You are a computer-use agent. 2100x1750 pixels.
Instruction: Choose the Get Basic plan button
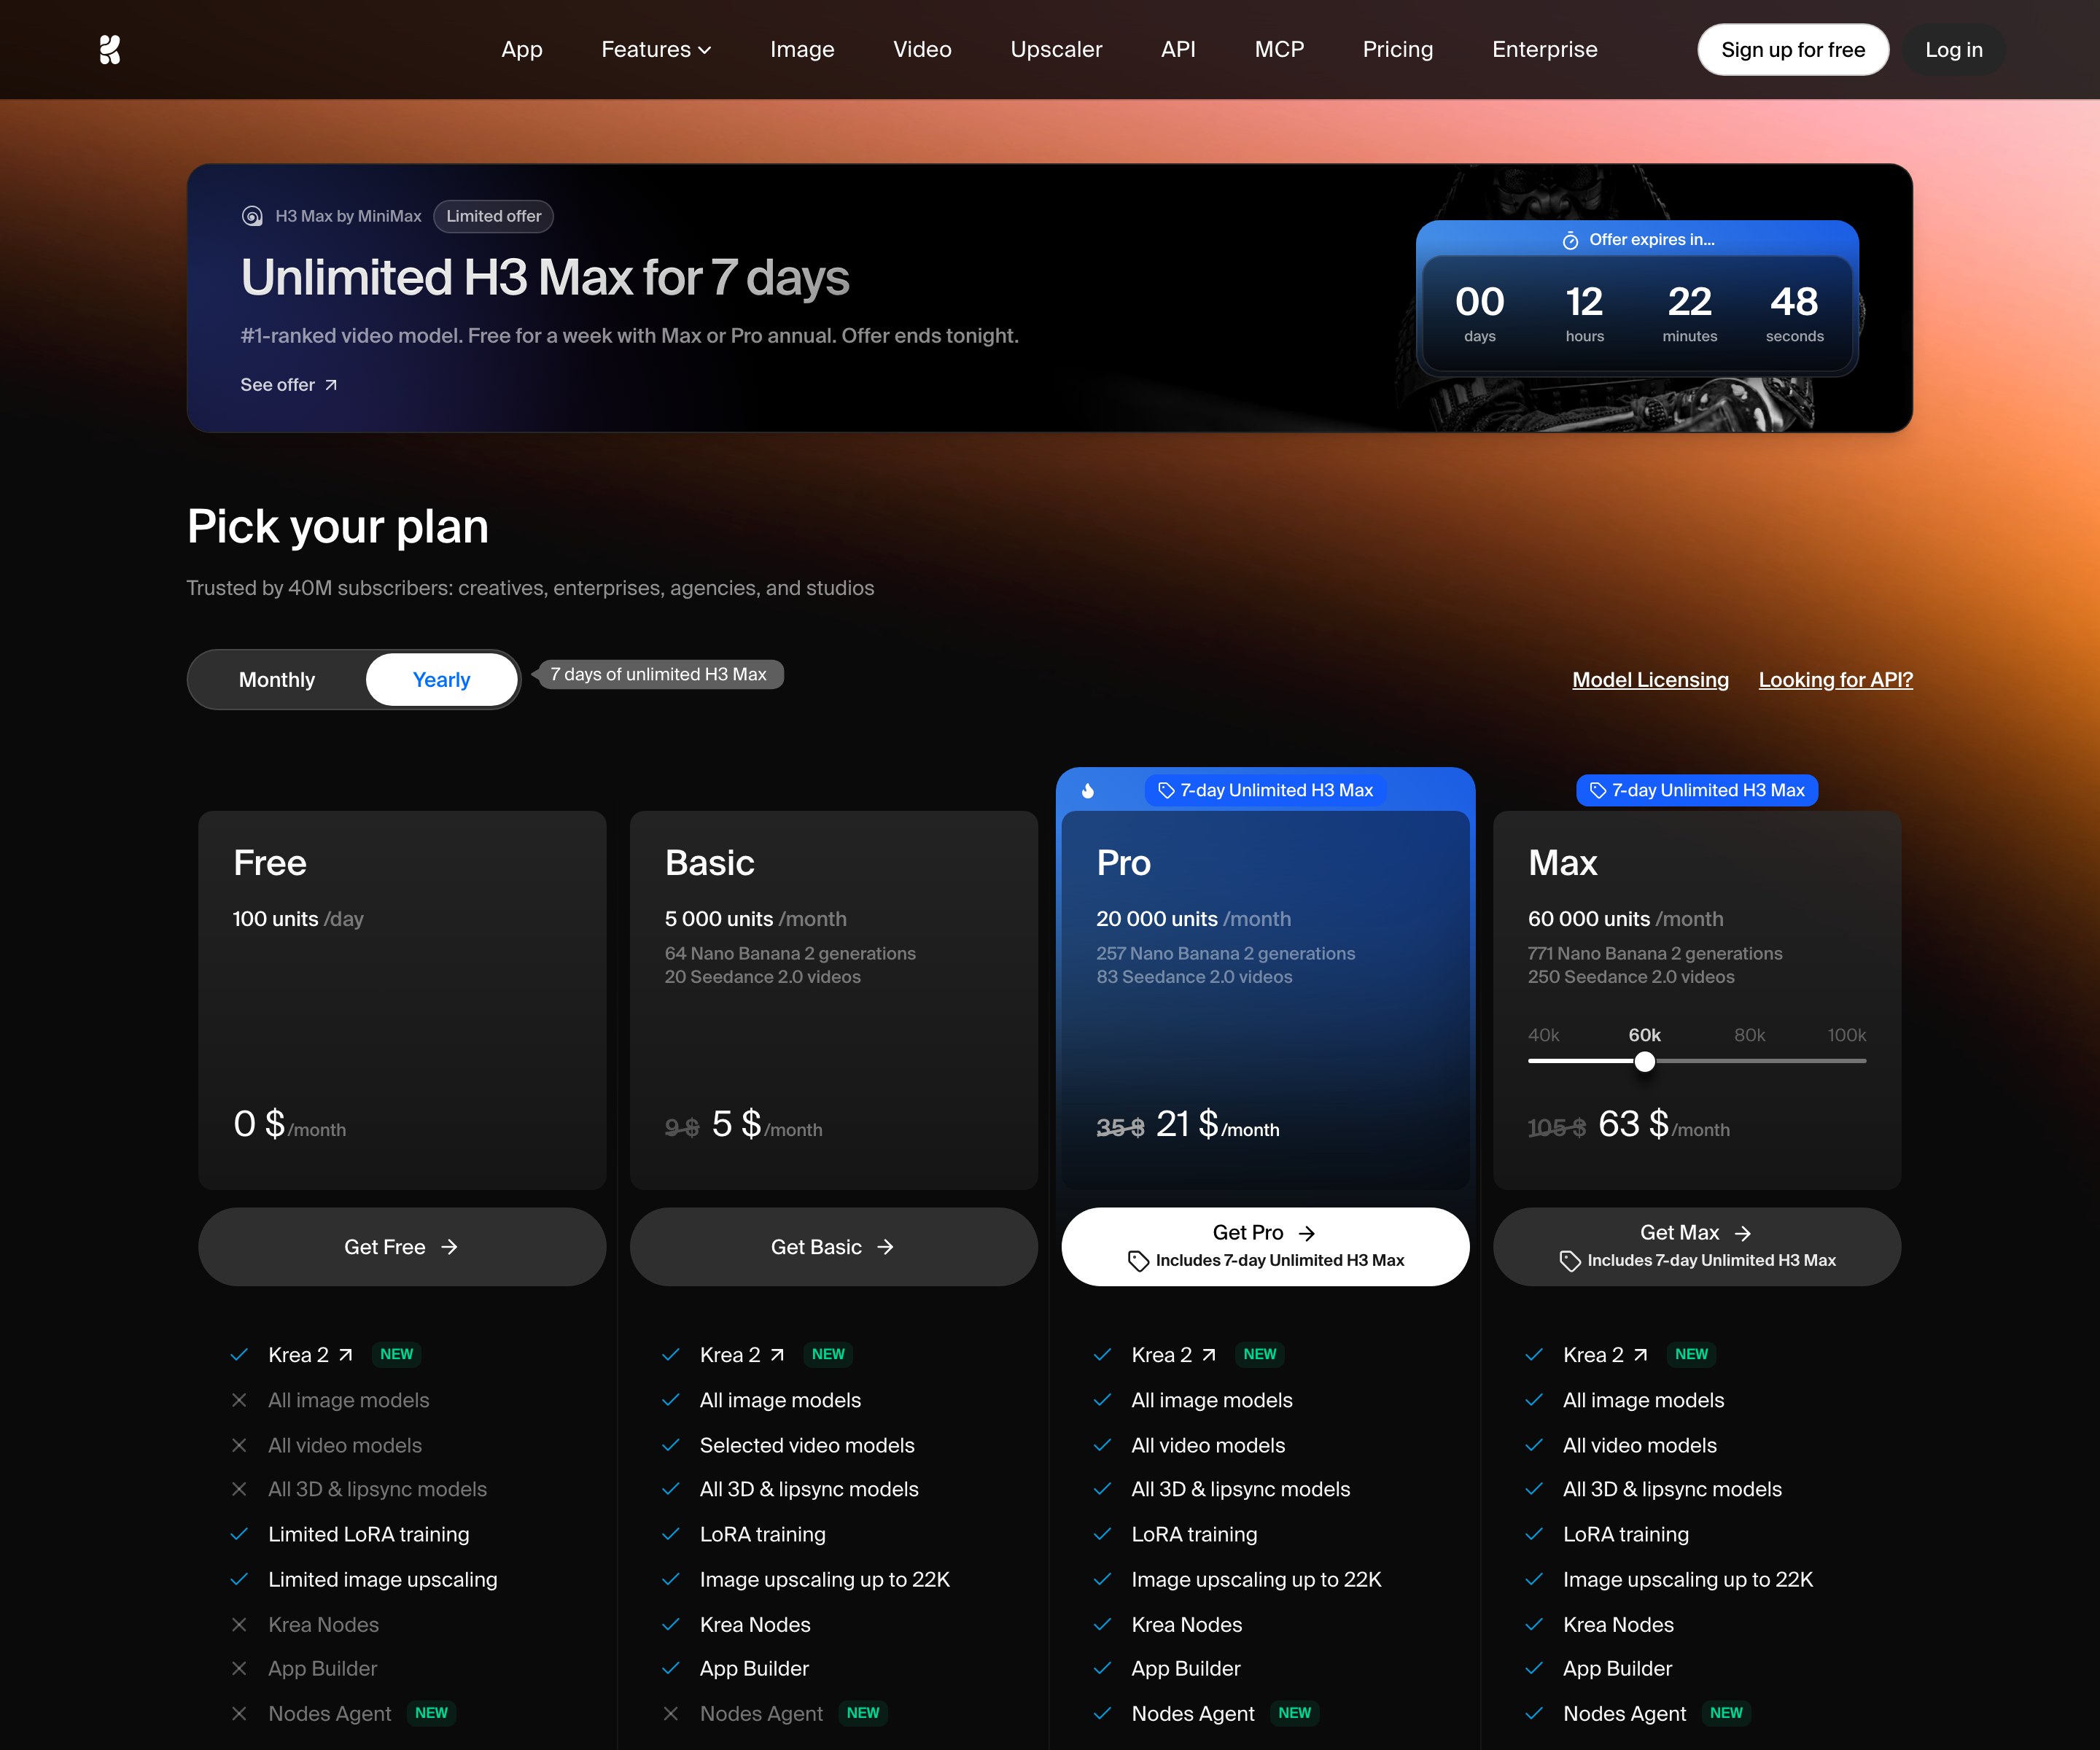pyautogui.click(x=834, y=1247)
